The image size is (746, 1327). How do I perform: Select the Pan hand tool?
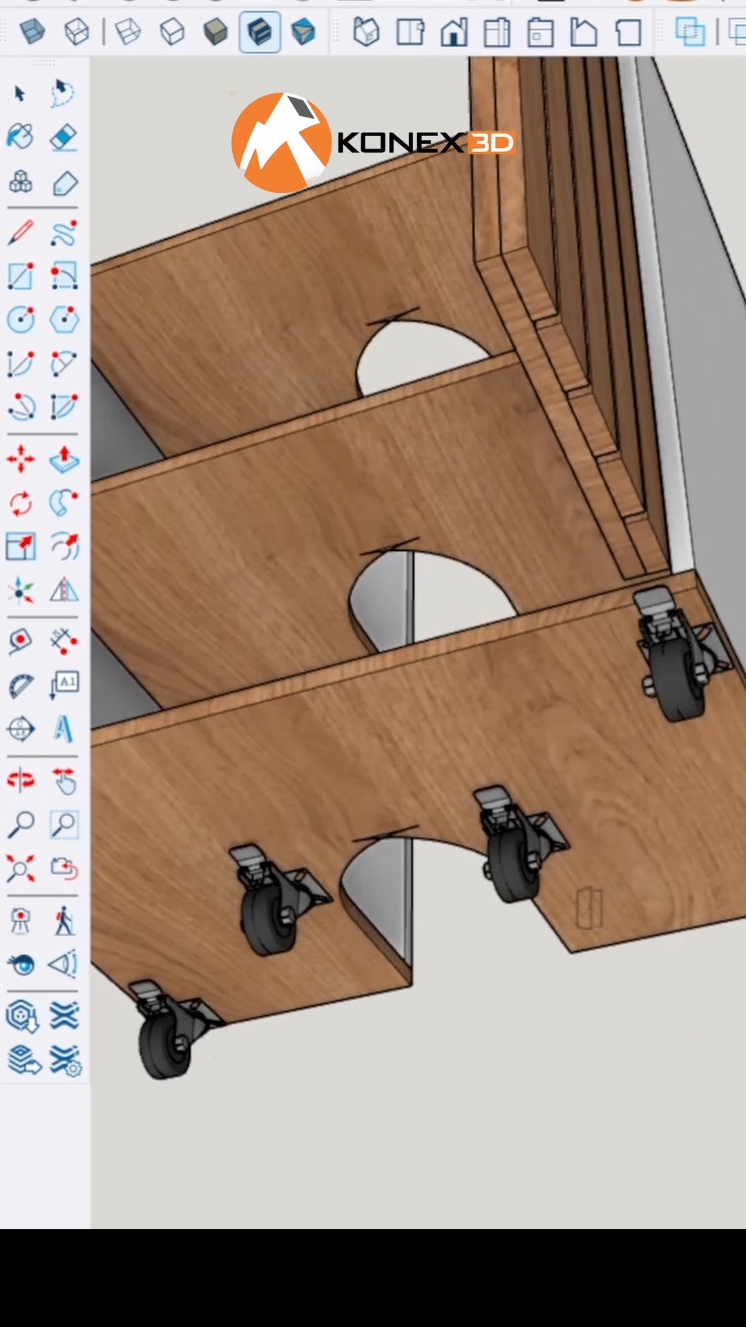64,781
